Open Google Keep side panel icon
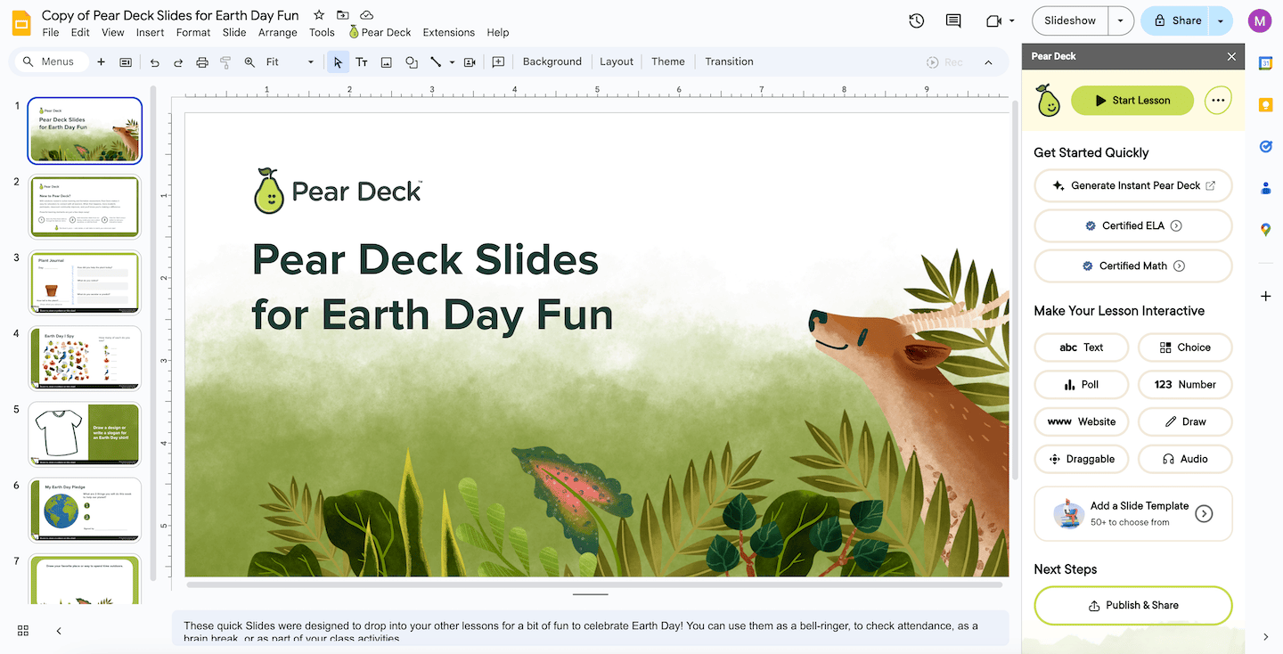 [1265, 105]
